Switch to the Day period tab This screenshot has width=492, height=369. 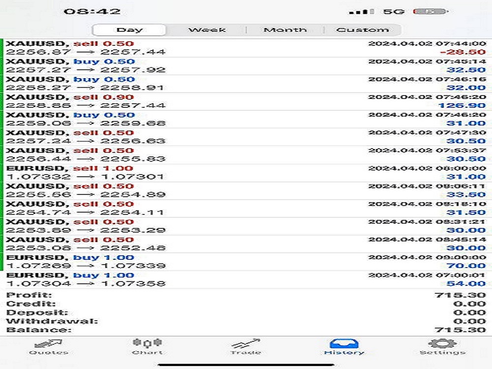pyautogui.click(x=129, y=30)
